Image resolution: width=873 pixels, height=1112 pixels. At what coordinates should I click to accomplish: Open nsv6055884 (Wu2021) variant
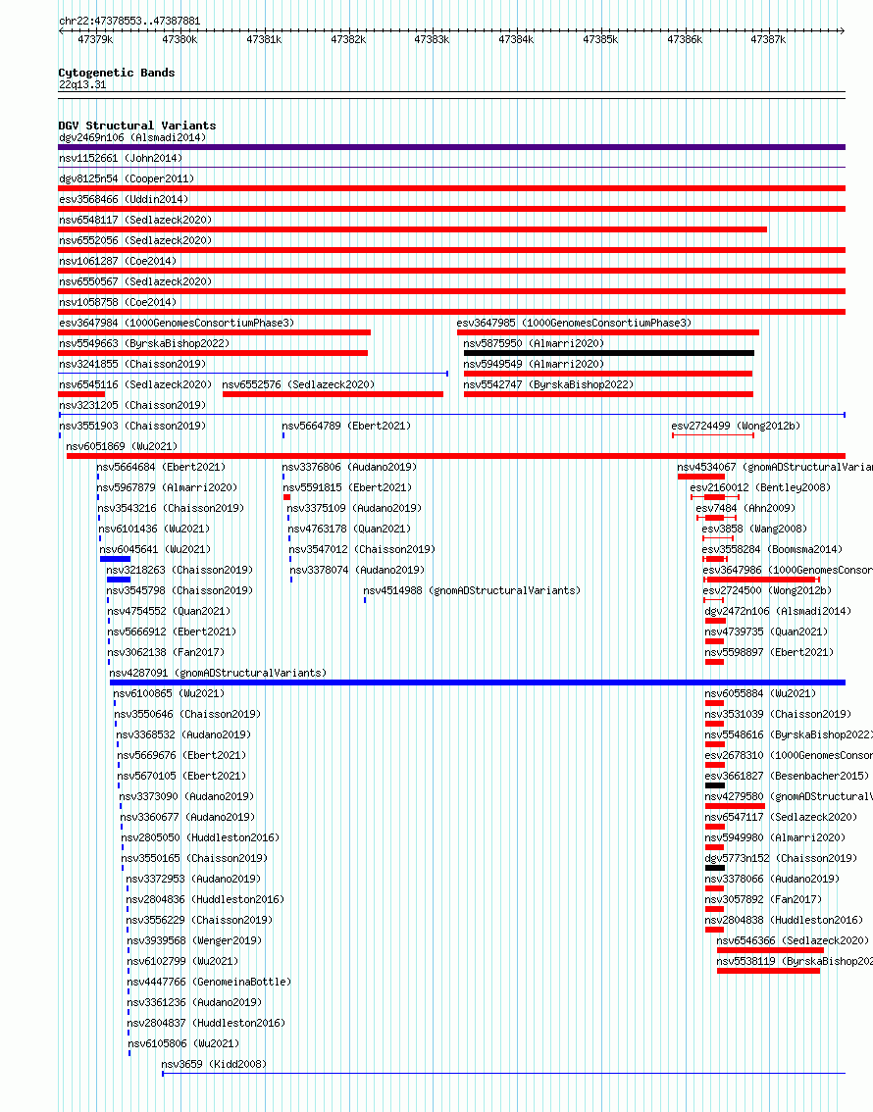(x=760, y=693)
